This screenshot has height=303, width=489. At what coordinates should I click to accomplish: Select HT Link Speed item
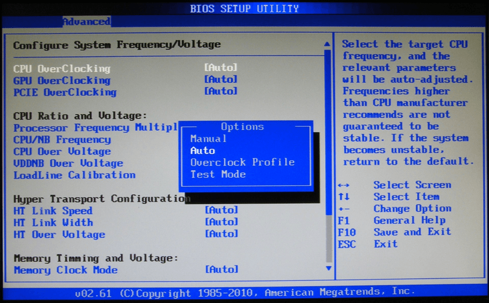coord(53,211)
